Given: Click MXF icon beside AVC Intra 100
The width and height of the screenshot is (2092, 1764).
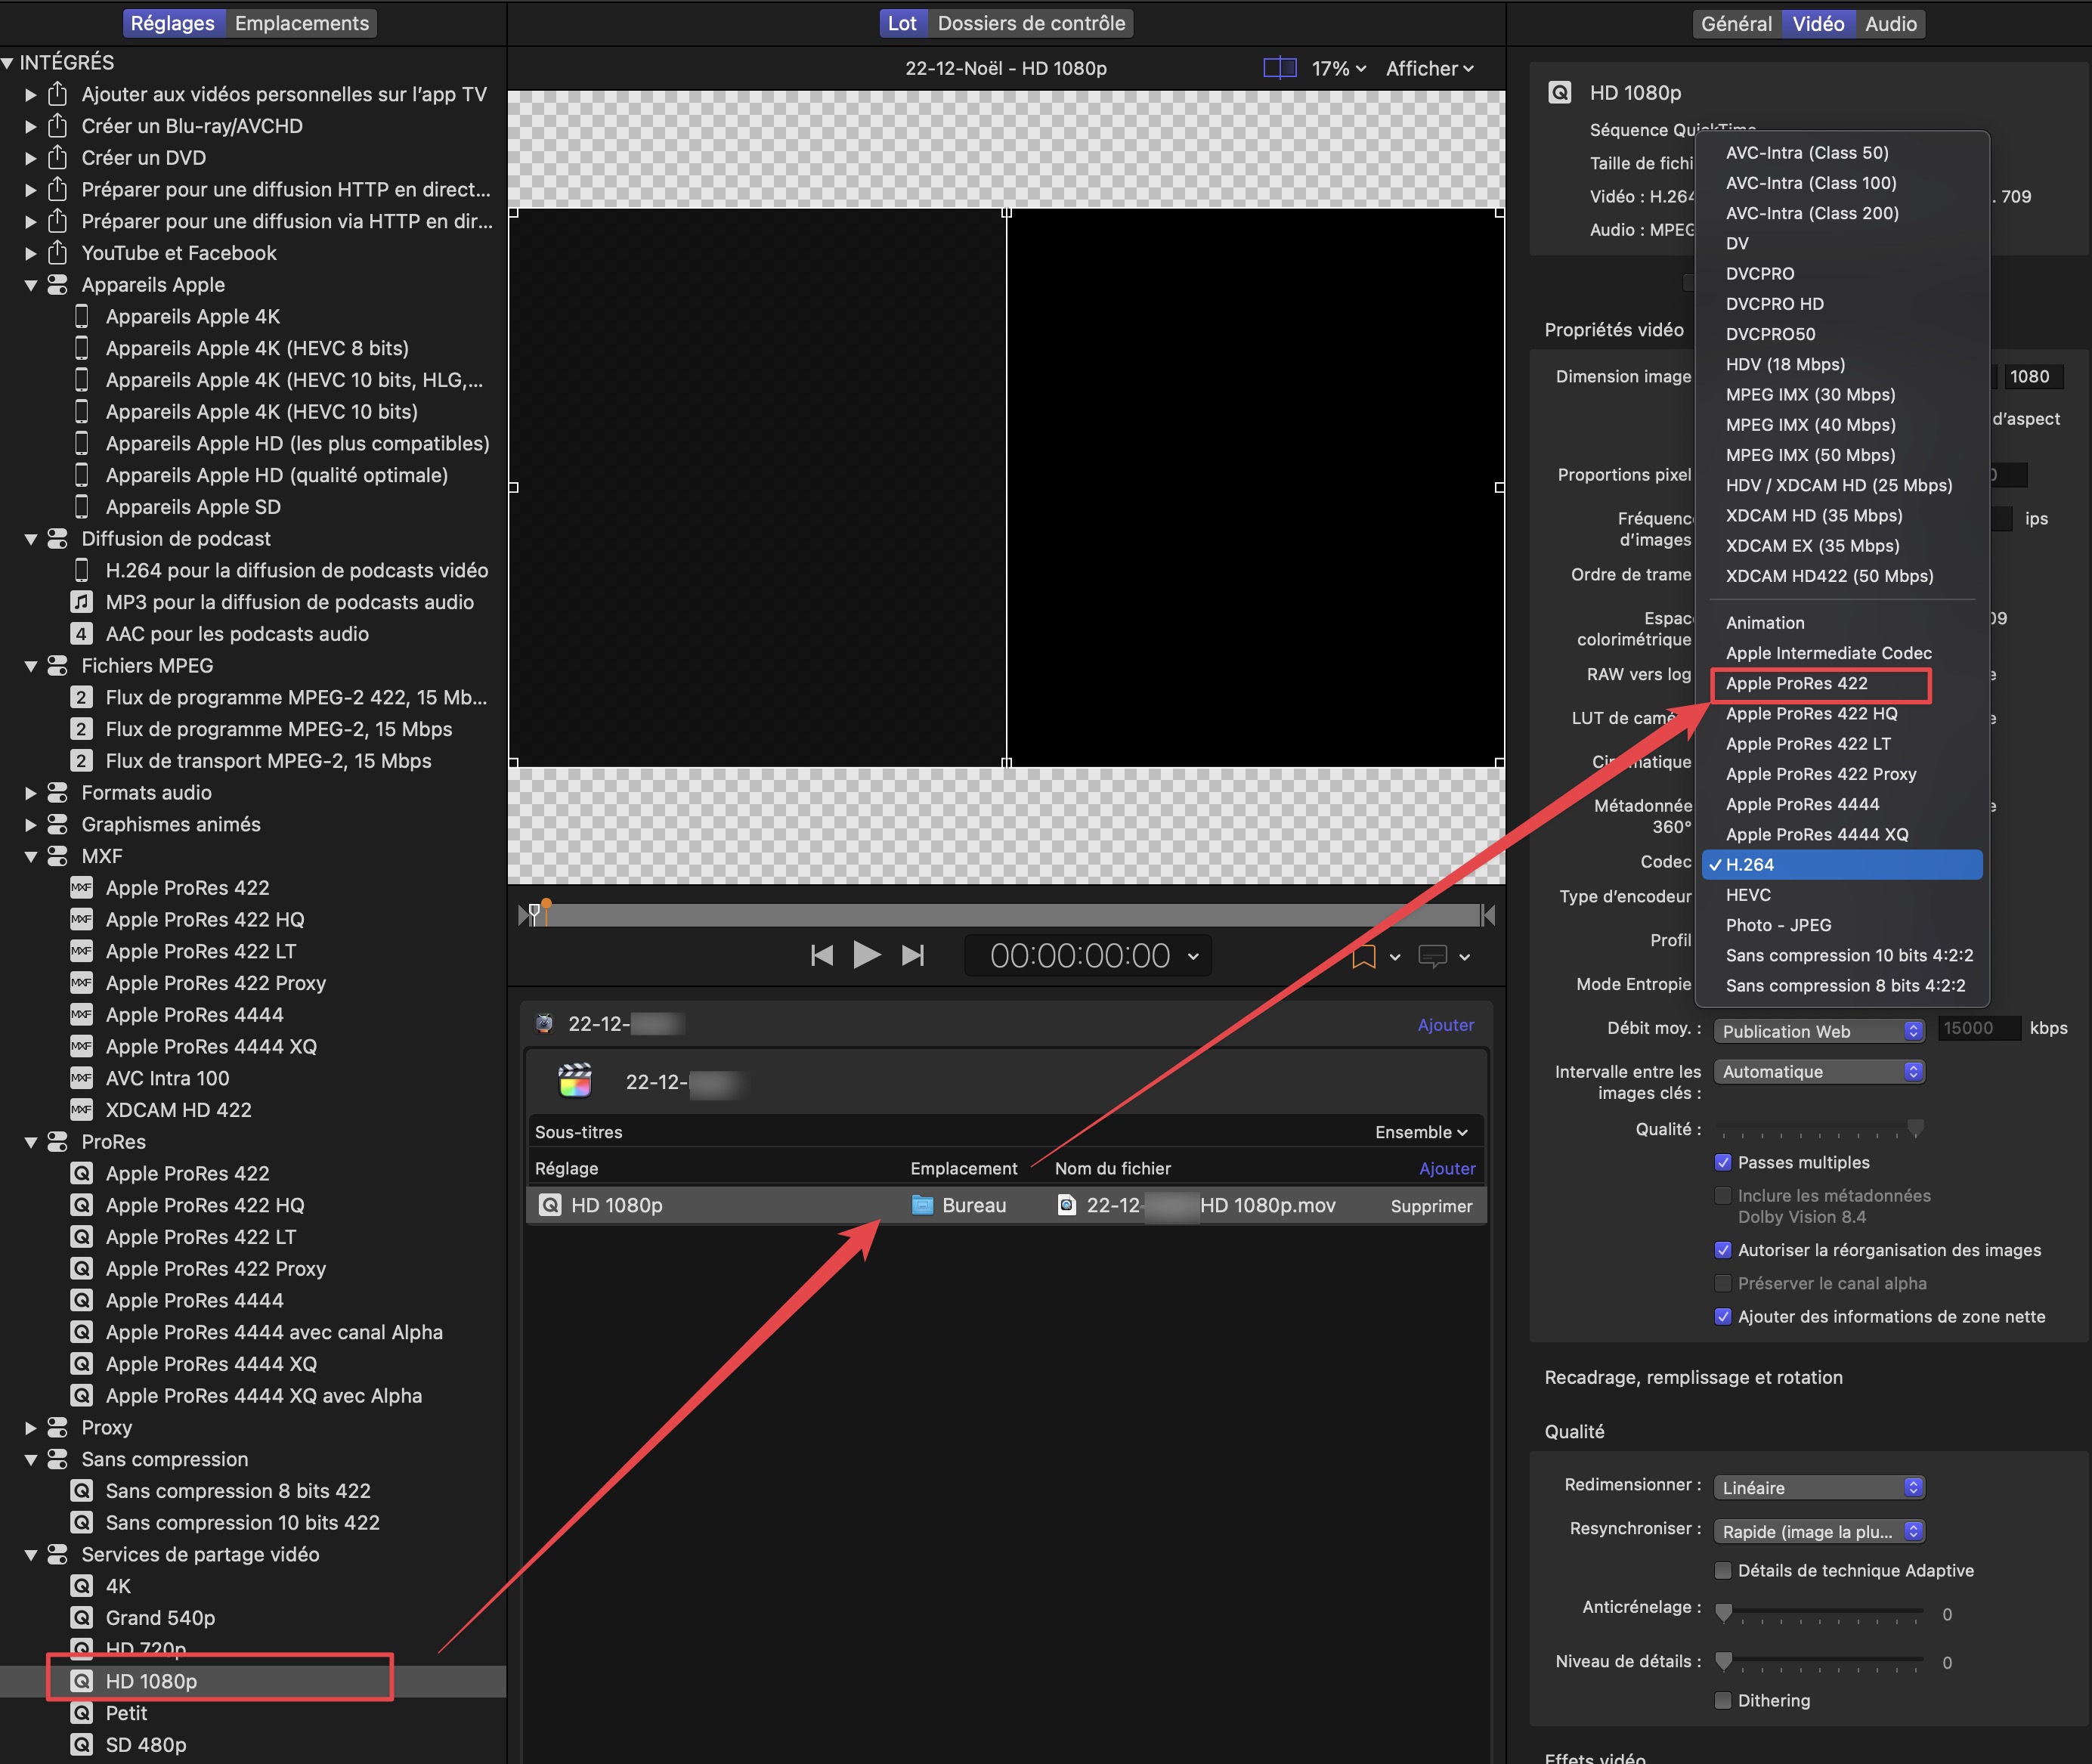Looking at the screenshot, I should tap(82, 1078).
